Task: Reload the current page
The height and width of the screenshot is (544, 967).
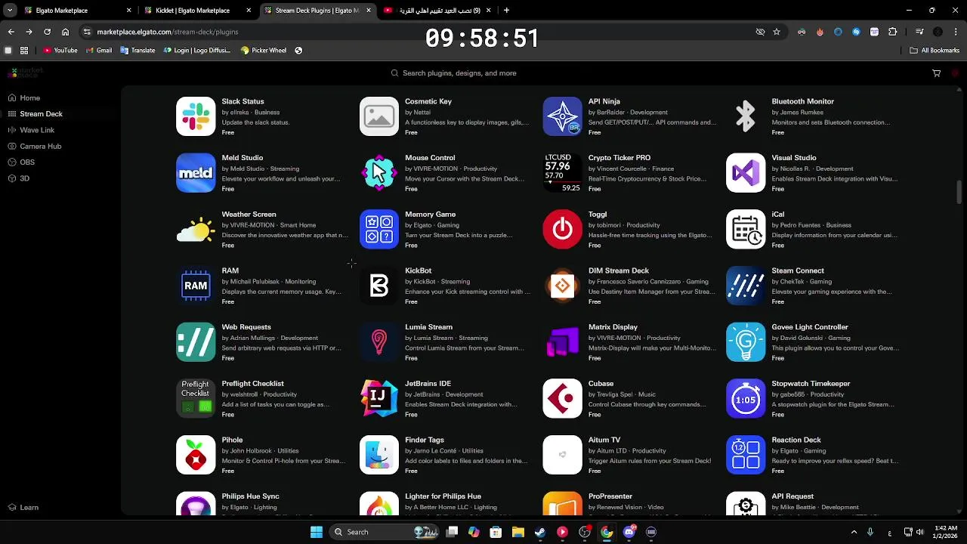Action: (x=47, y=32)
